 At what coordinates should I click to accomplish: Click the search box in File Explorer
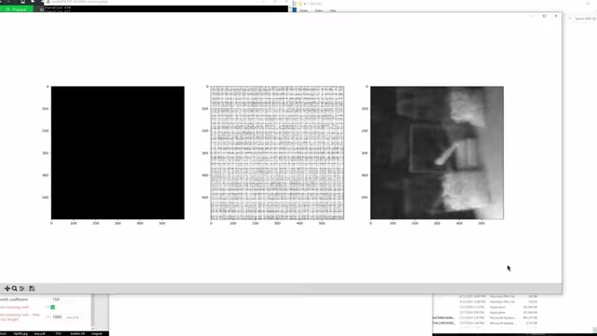click(582, 19)
